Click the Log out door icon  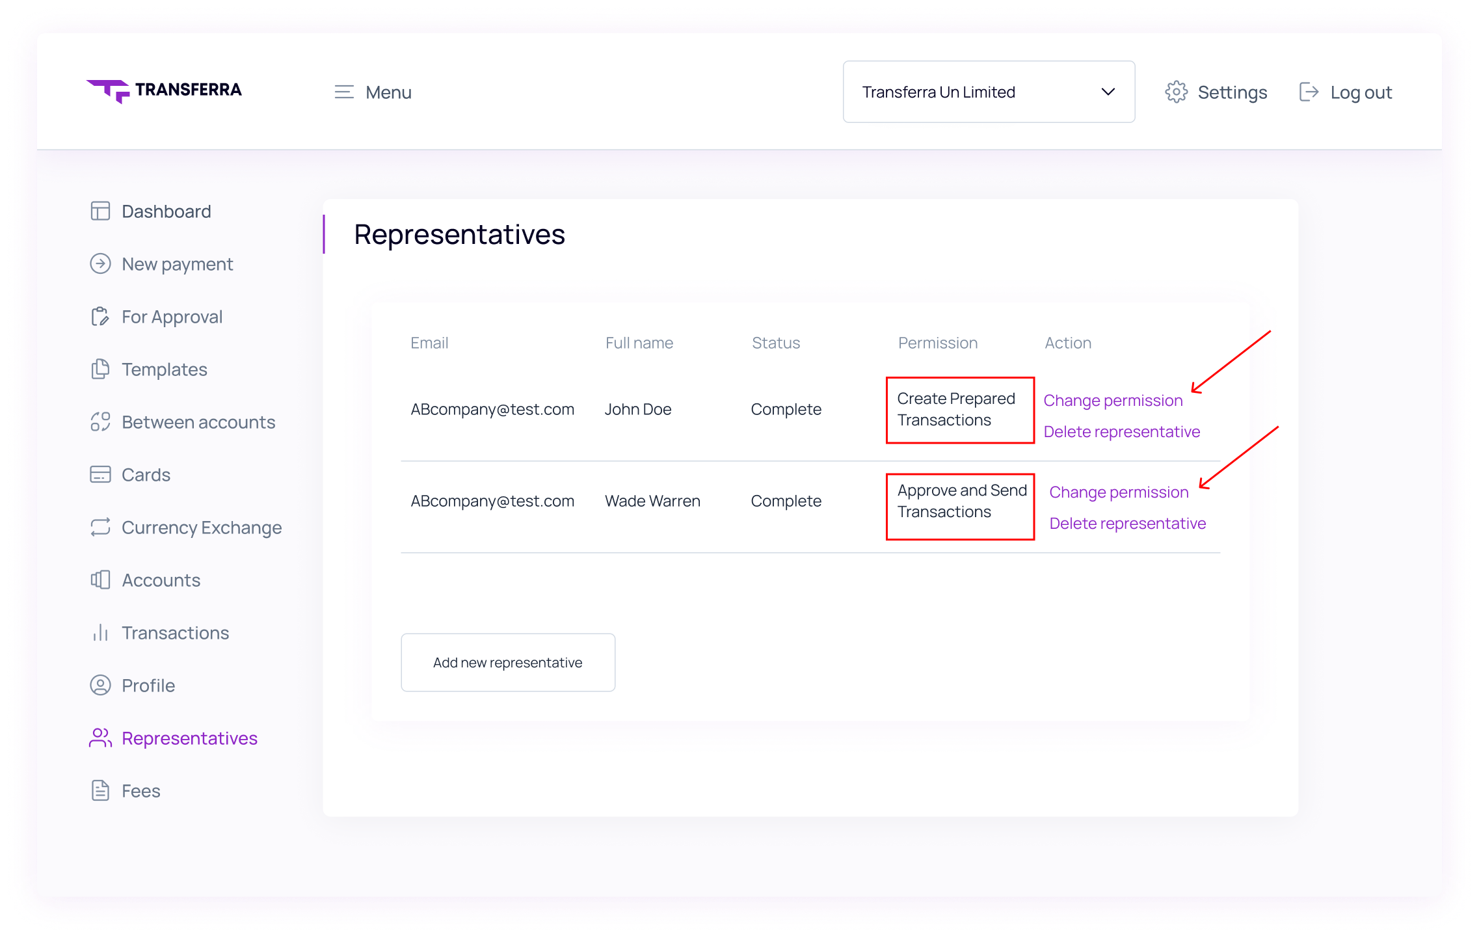pos(1309,92)
